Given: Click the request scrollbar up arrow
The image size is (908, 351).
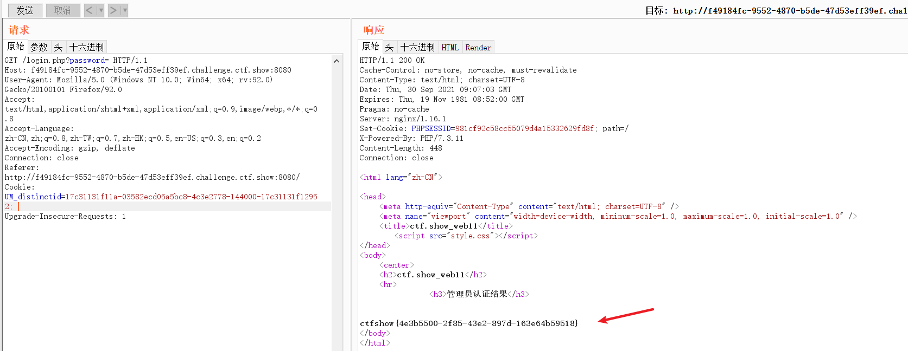Looking at the screenshot, I should tap(337, 61).
